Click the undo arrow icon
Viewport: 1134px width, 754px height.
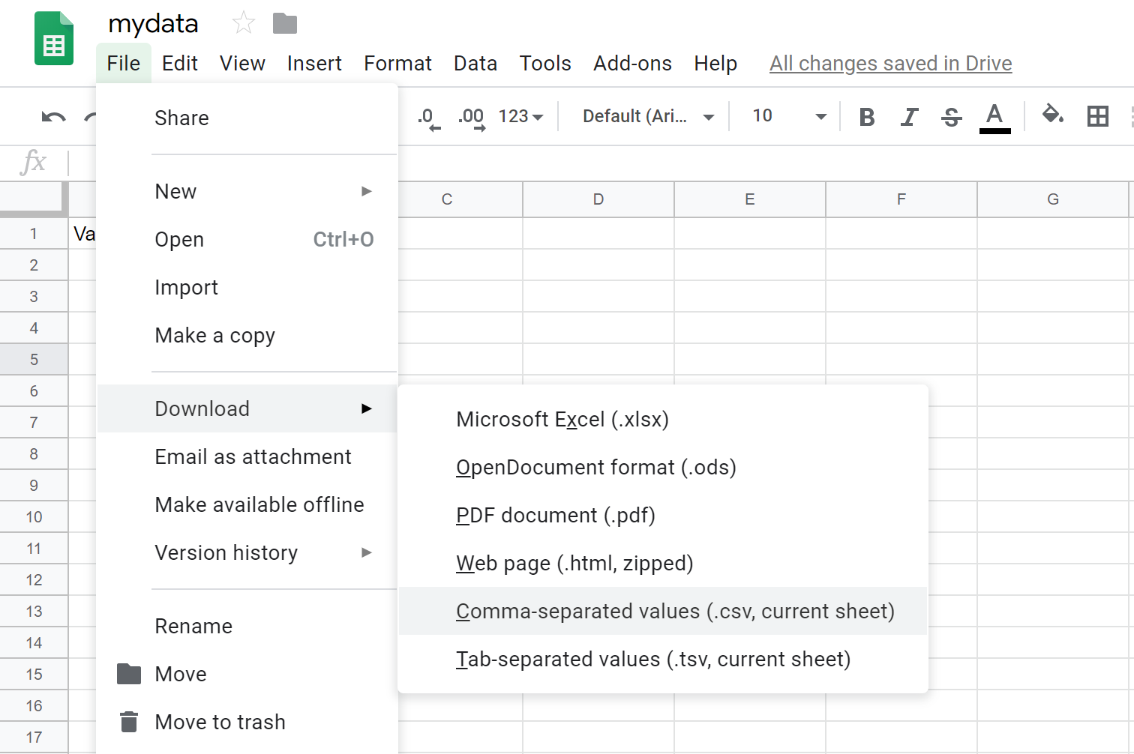54,117
